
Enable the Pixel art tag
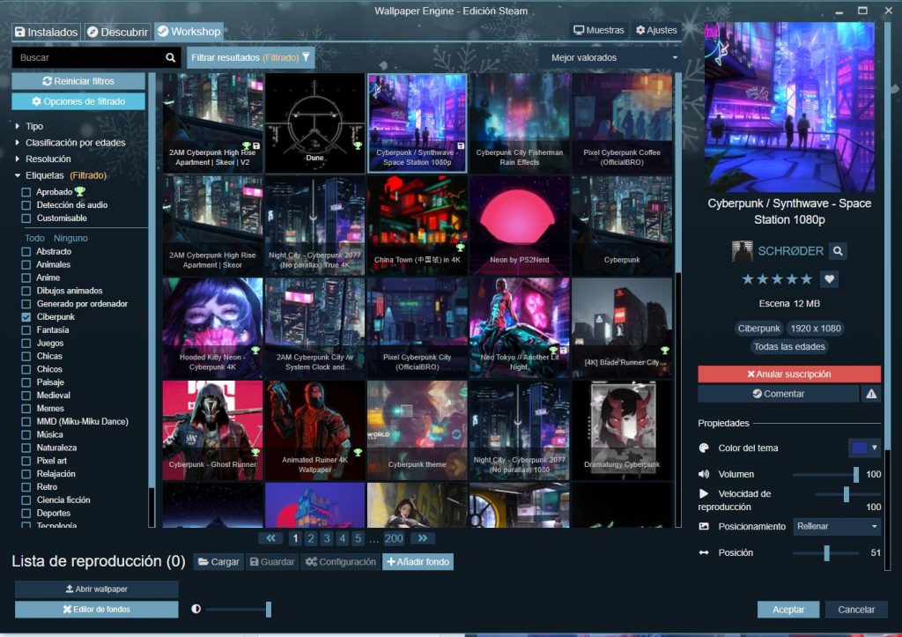(x=26, y=460)
